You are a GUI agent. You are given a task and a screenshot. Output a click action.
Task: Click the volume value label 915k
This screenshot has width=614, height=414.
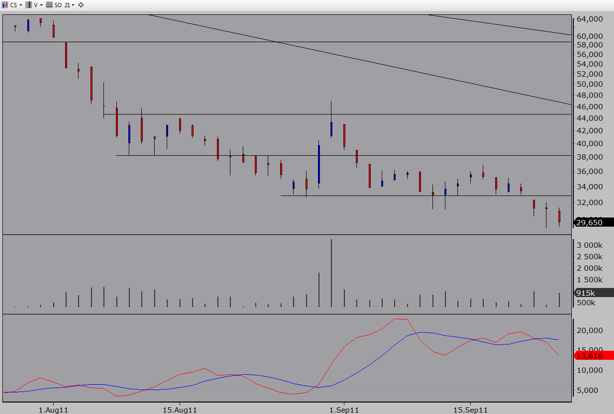pyautogui.click(x=593, y=293)
